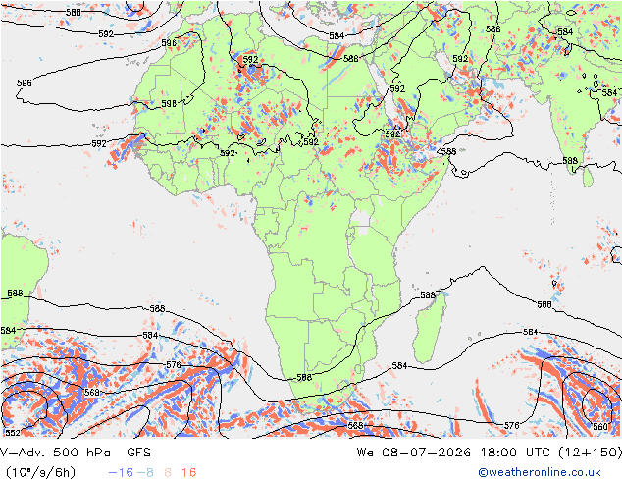This screenshot has height=481, width=622.
Task: Click the "552" contour label
Action: [x=13, y=433]
